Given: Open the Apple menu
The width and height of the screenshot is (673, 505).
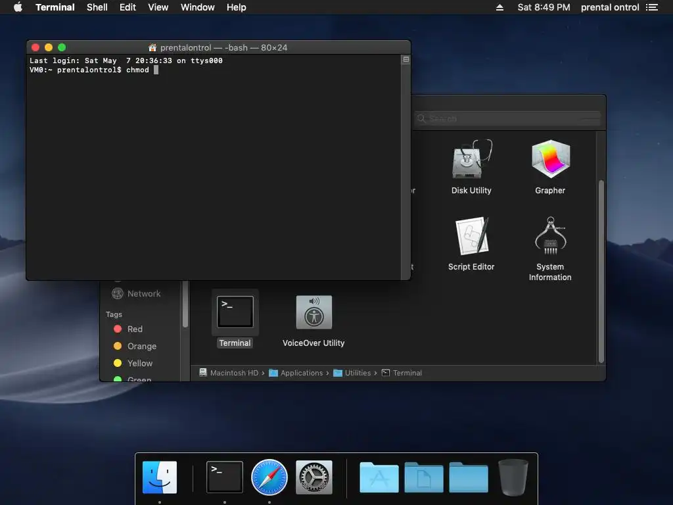Looking at the screenshot, I should (x=18, y=7).
